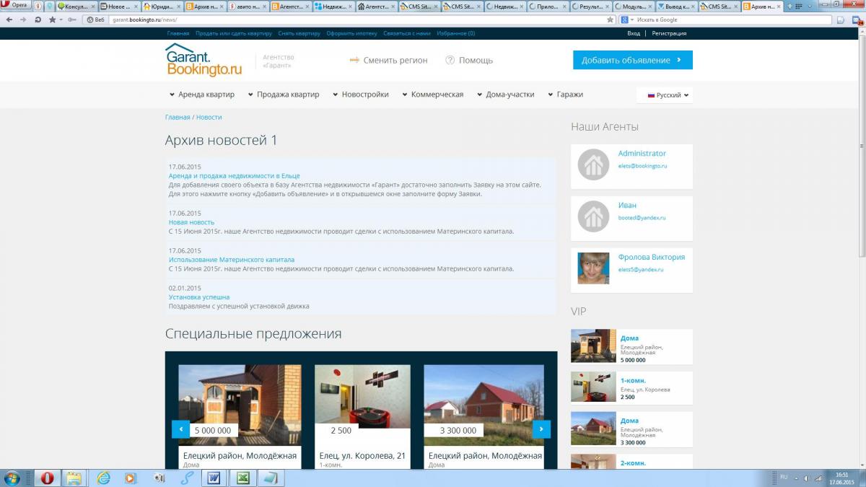This screenshot has width=866, height=487.
Task: Open Opera from the taskbar
Action: point(47,478)
